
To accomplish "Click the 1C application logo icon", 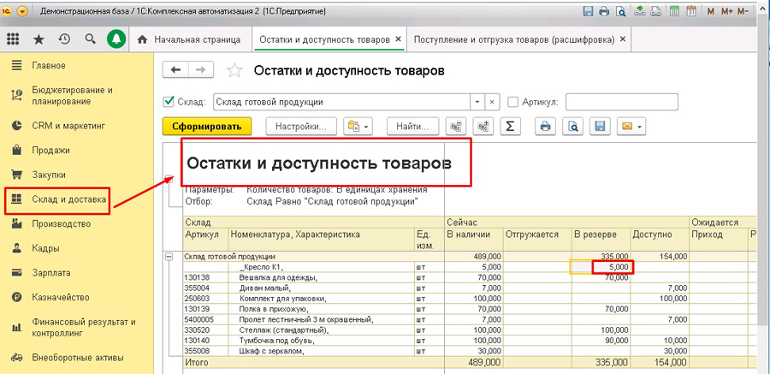I will click(6, 11).
